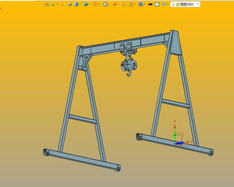The image size is (234, 187).
Task: Open the view orientation dropdown arrow
Action: [90, 4]
